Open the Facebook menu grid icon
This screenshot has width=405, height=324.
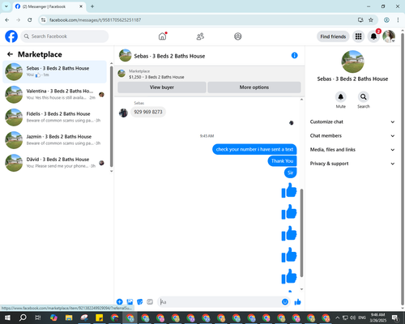pyautogui.click(x=358, y=36)
